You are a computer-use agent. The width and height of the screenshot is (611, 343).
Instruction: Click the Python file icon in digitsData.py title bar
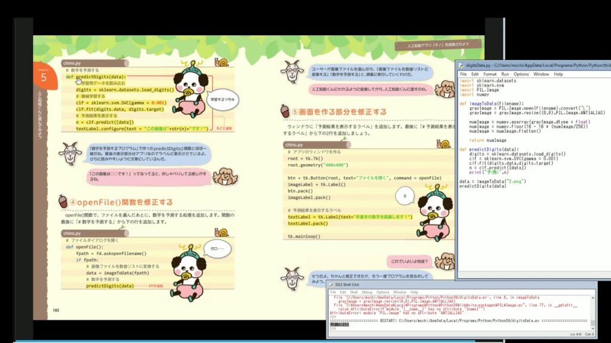(x=461, y=65)
